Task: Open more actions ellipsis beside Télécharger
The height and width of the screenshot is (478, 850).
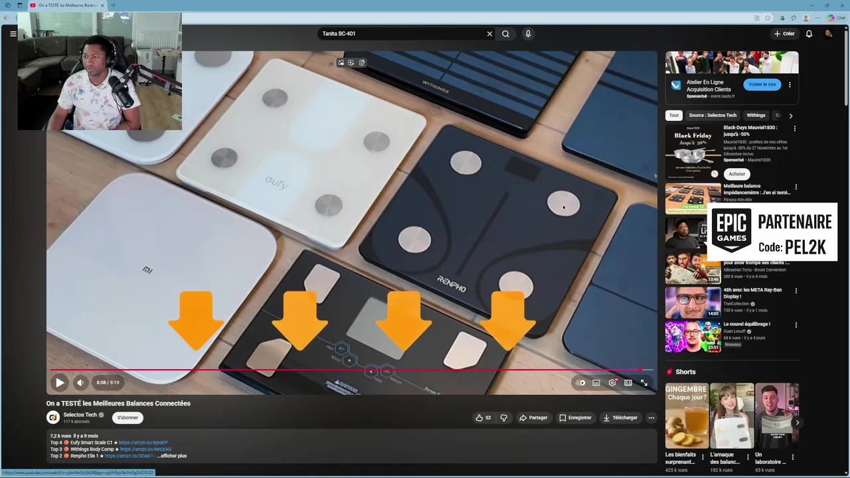Action: [x=651, y=418]
